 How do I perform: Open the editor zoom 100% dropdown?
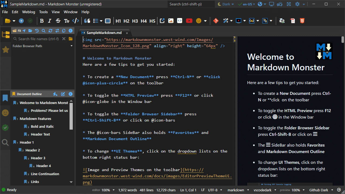click(108, 190)
